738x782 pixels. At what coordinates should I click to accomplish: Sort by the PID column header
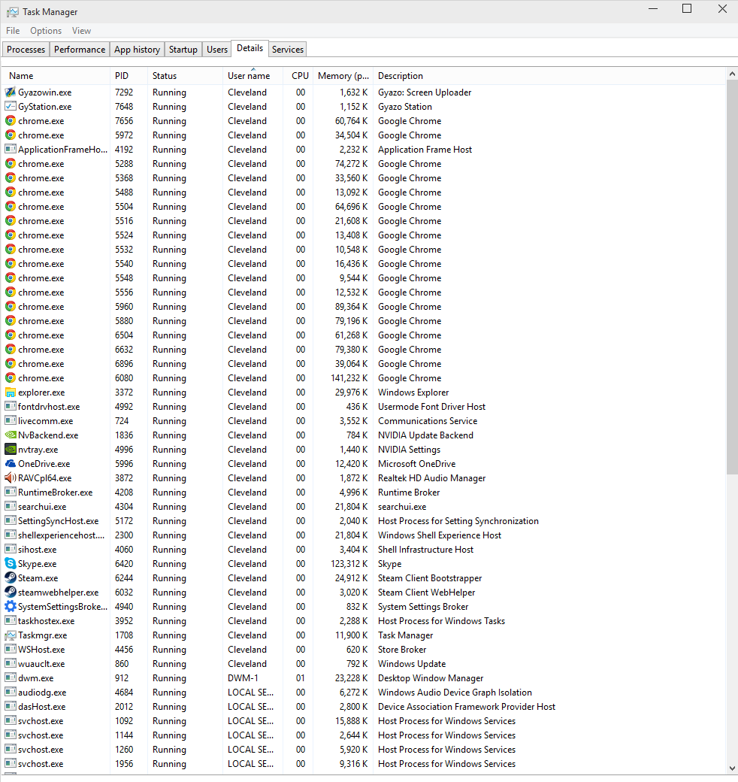[x=129, y=76]
